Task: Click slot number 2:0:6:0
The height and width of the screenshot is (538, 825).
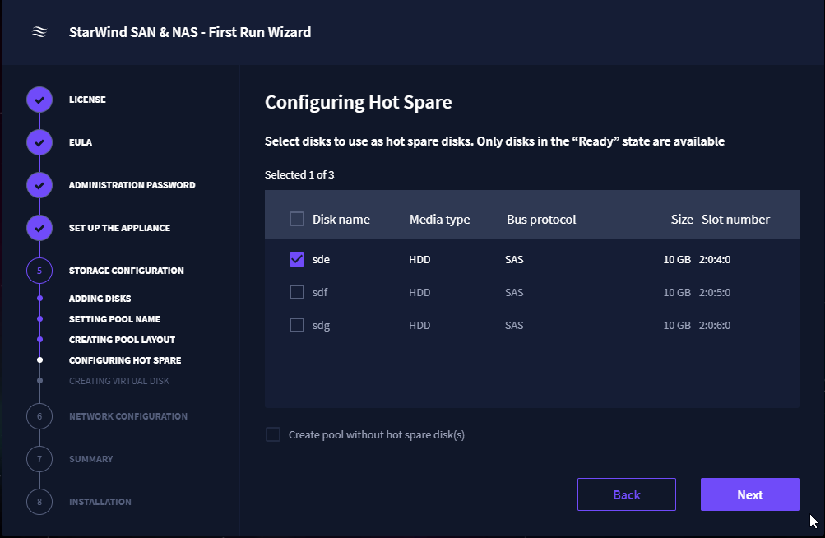Action: (x=715, y=325)
